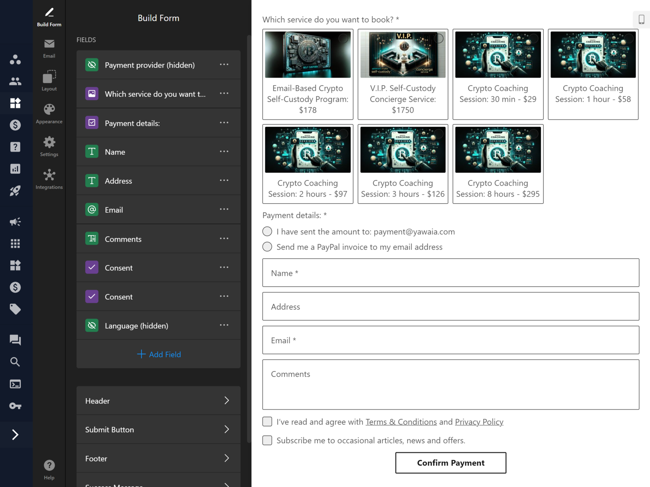Check the subscribe to articles checkbox
Screen dimensions: 650x487
tap(267, 440)
